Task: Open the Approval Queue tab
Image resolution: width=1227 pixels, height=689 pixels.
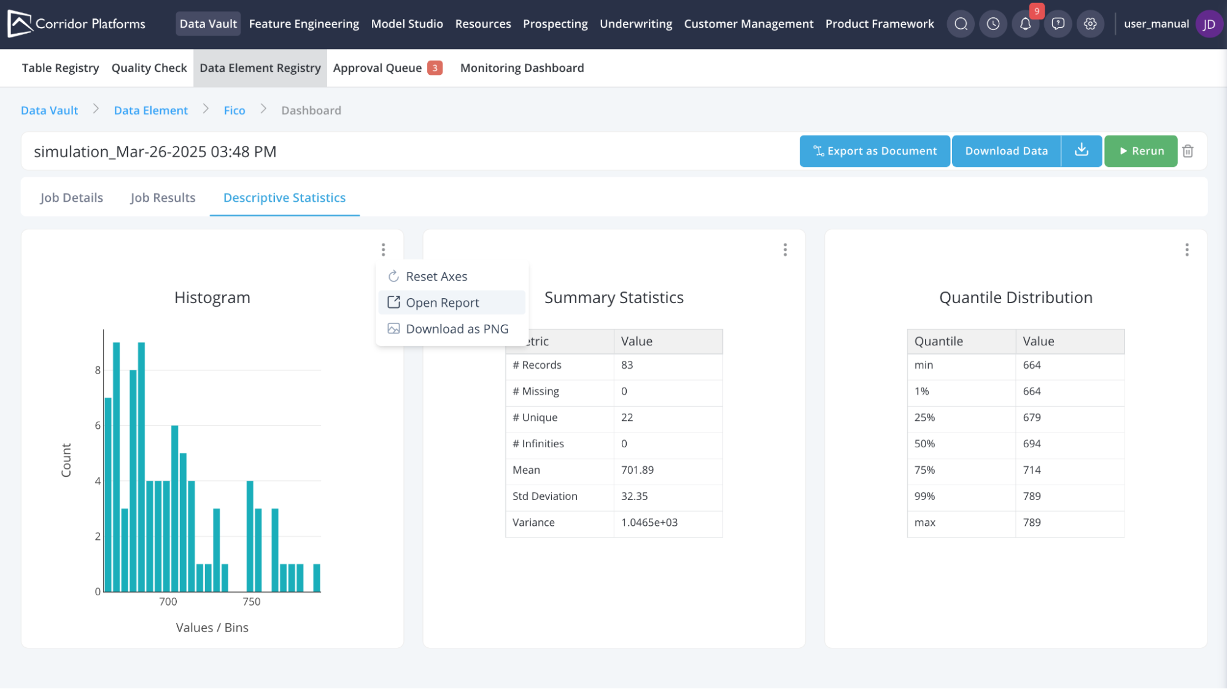Action: [x=387, y=68]
